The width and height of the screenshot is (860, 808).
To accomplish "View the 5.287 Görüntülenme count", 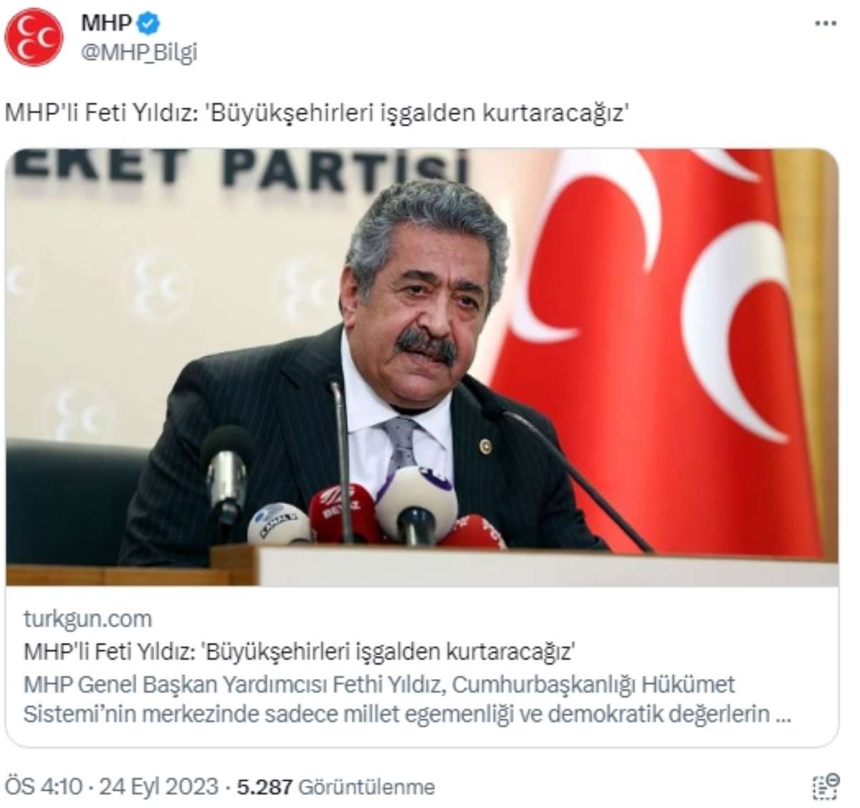I will (335, 786).
